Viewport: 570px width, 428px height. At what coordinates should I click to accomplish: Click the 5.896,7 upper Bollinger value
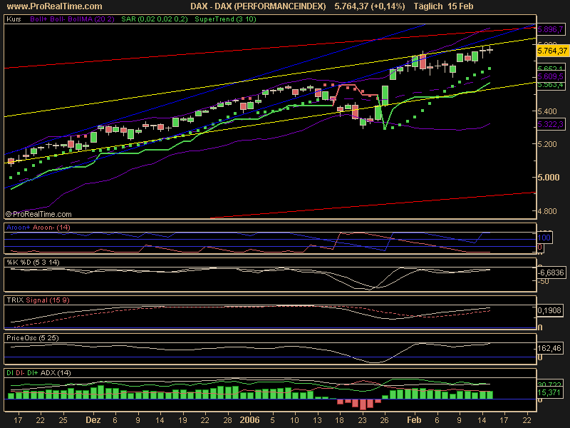(x=550, y=29)
